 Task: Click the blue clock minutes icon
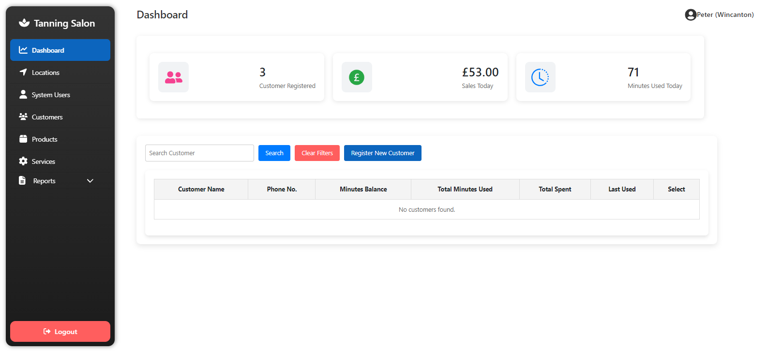[540, 77]
